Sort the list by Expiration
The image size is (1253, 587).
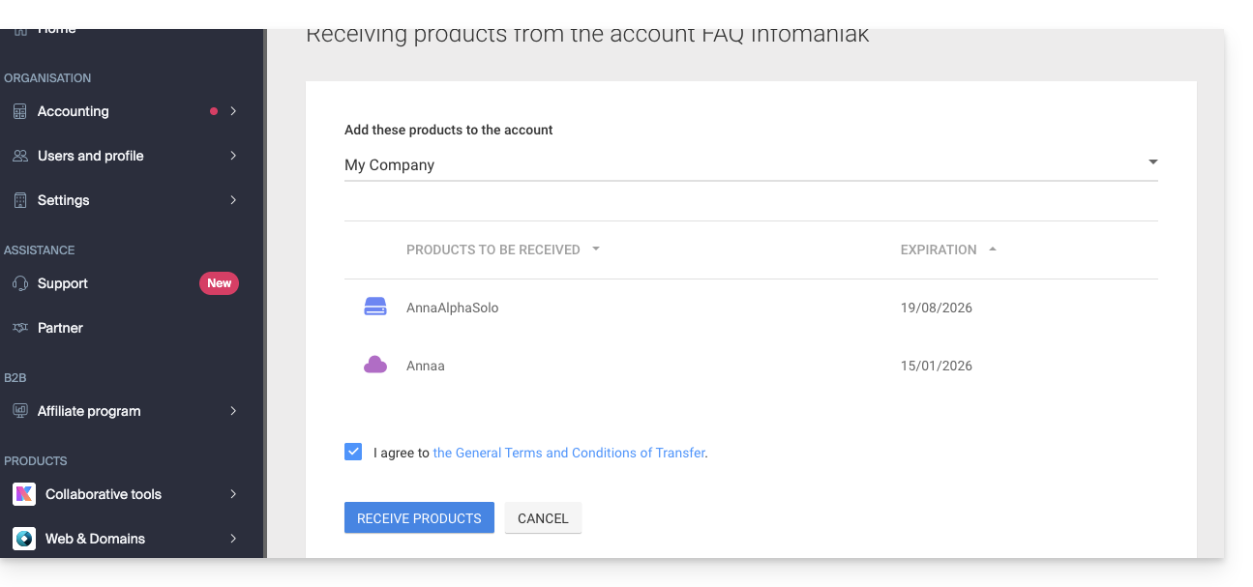[x=939, y=249]
